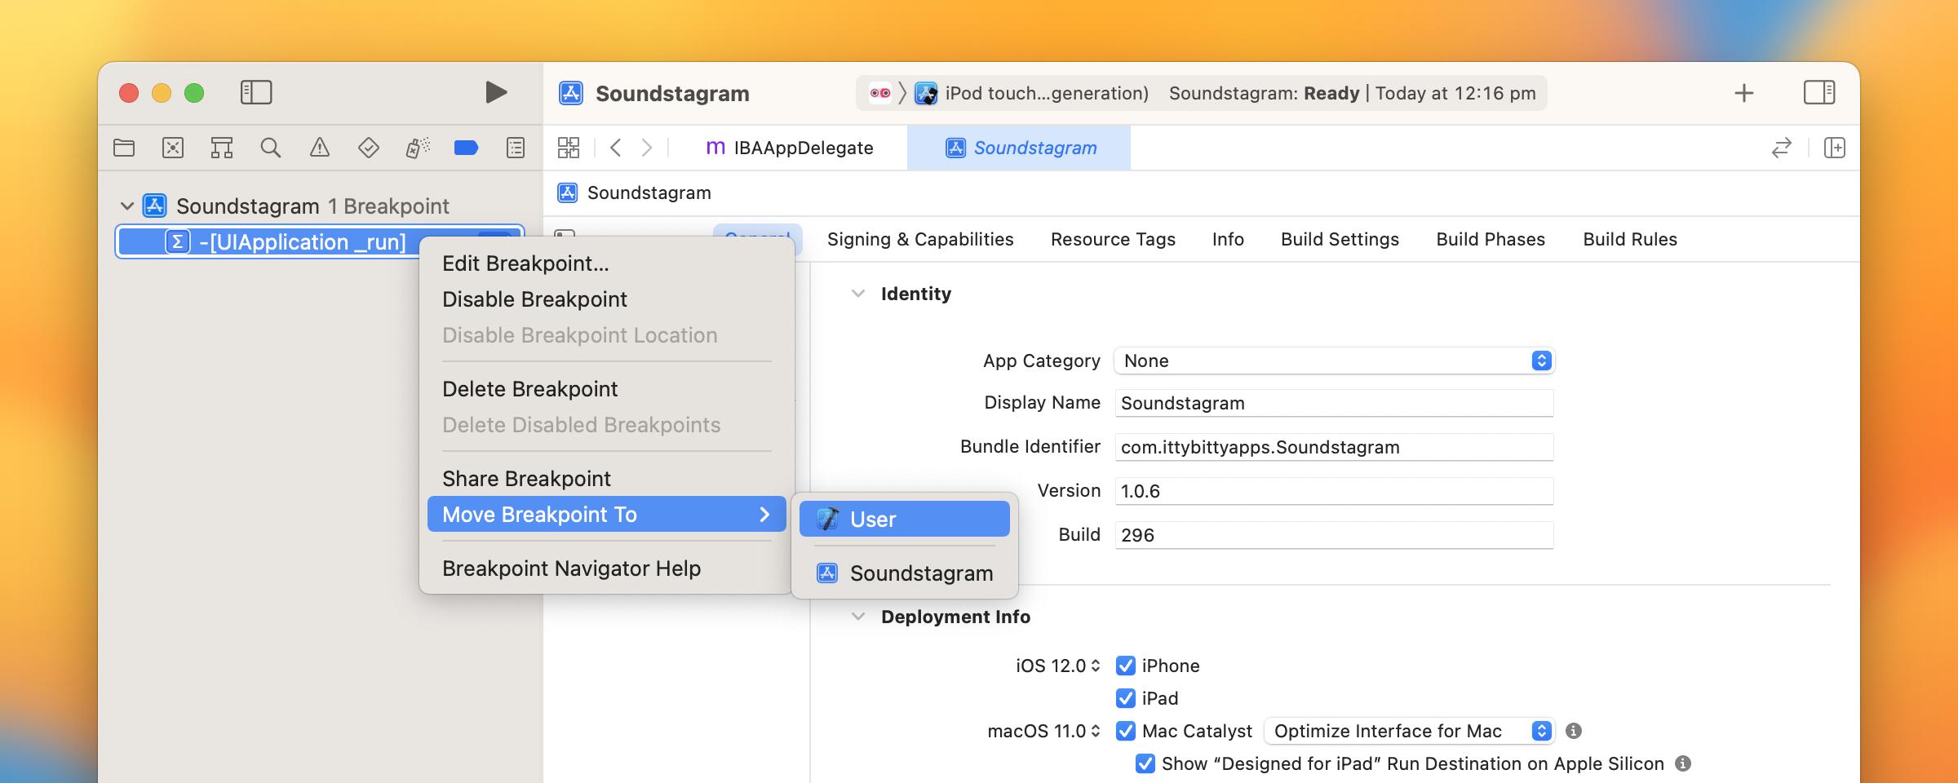Choose Edit Breakpoint… from context menu
Image resolution: width=1958 pixels, height=783 pixels.
[607, 263]
